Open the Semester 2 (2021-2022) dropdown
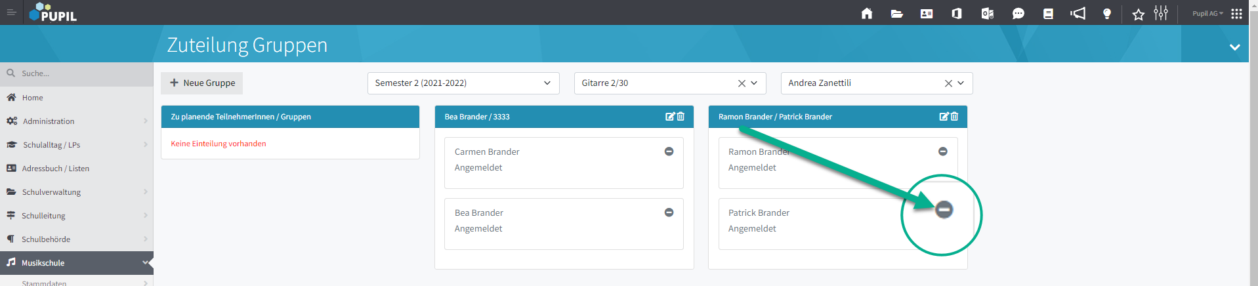Screen dimensions: 1258x286 click(x=463, y=83)
